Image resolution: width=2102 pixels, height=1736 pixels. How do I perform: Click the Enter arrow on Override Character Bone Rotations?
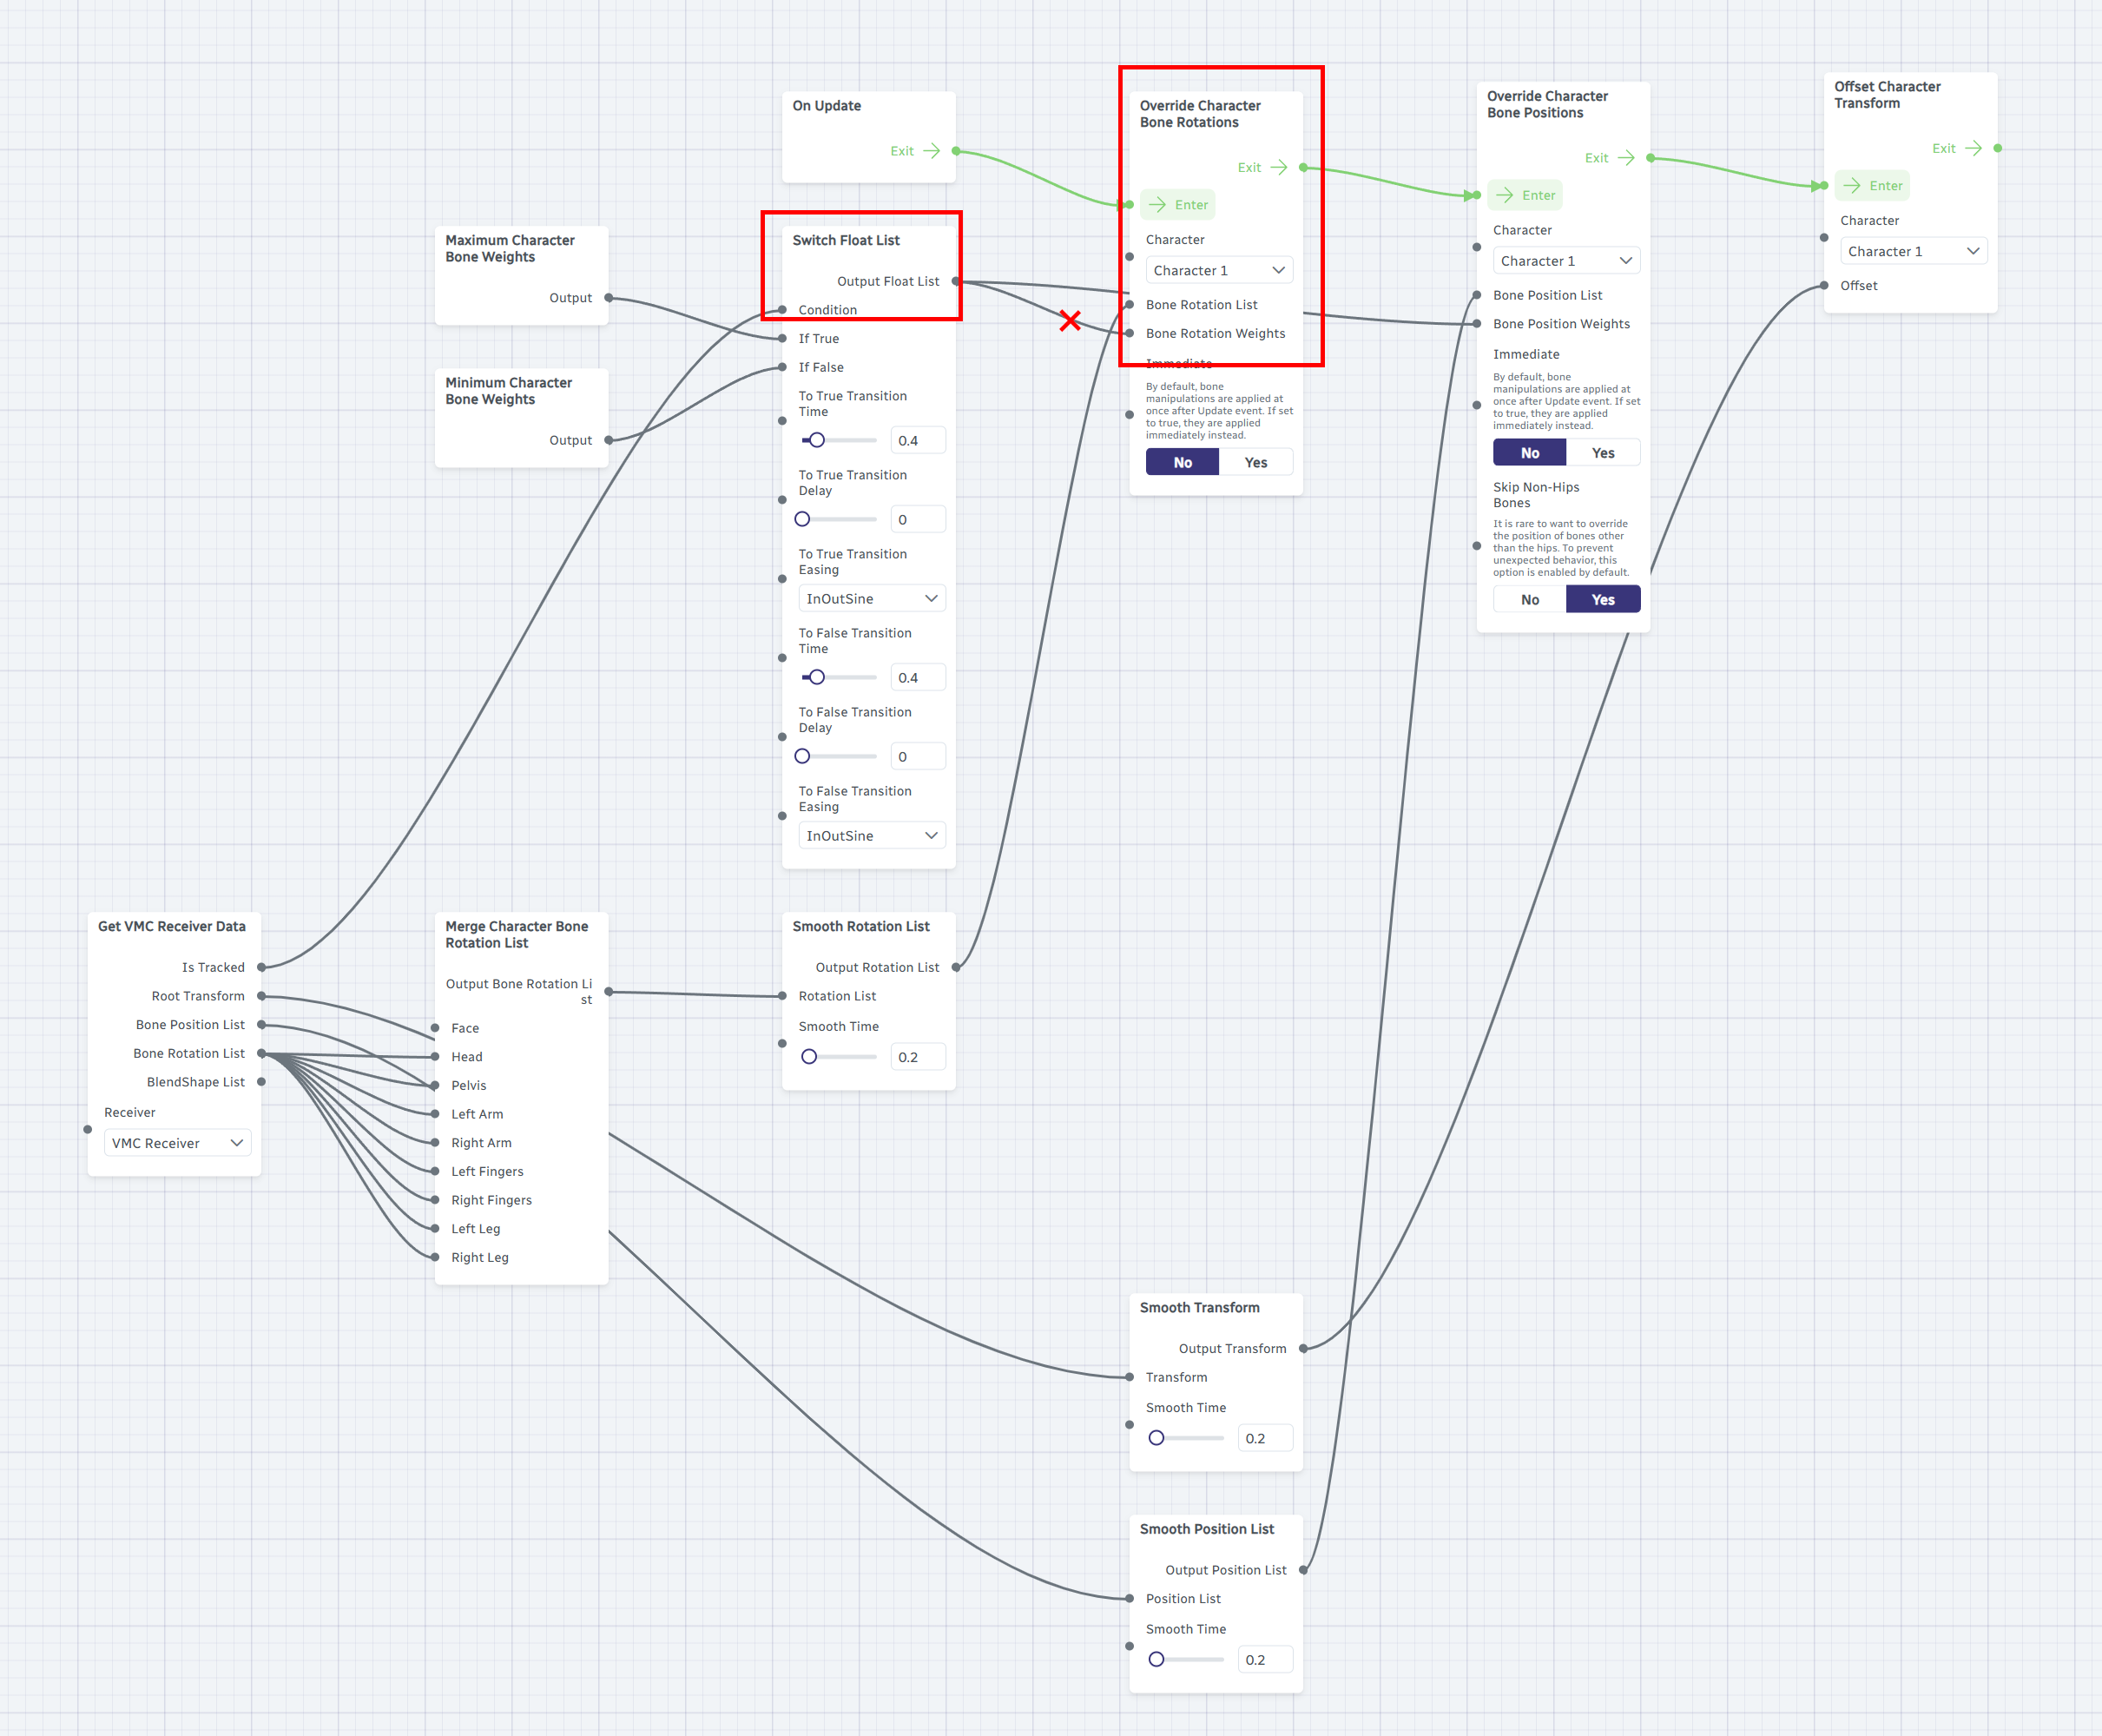pyautogui.click(x=1157, y=205)
